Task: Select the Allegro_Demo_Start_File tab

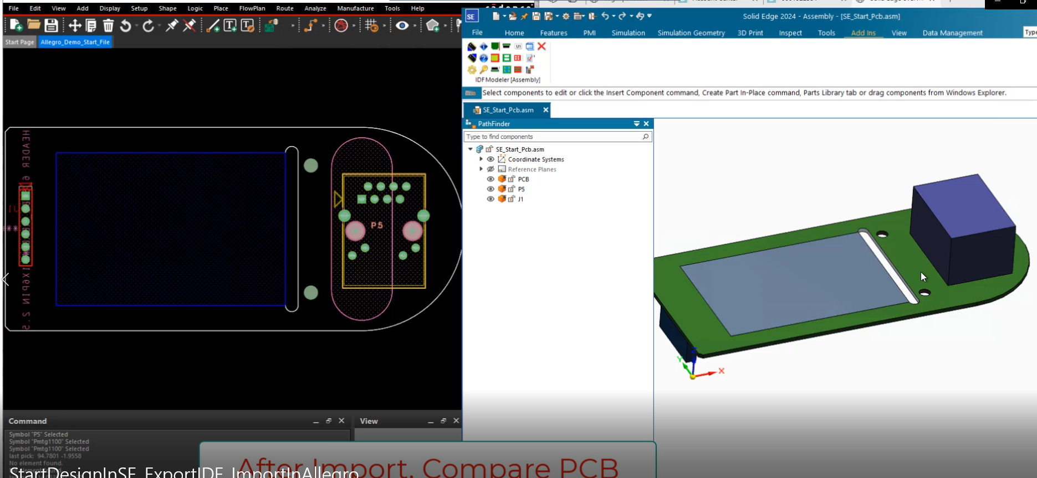Action: pos(75,42)
